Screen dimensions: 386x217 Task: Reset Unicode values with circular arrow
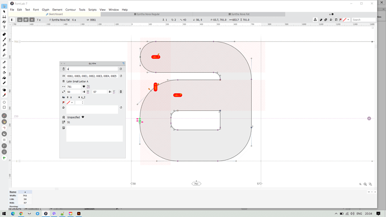(121, 76)
